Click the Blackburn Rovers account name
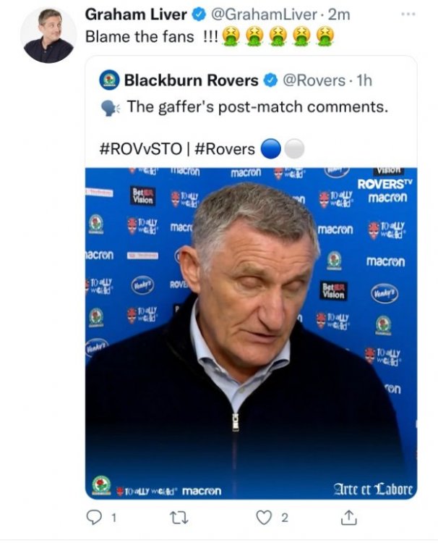 click(x=191, y=80)
